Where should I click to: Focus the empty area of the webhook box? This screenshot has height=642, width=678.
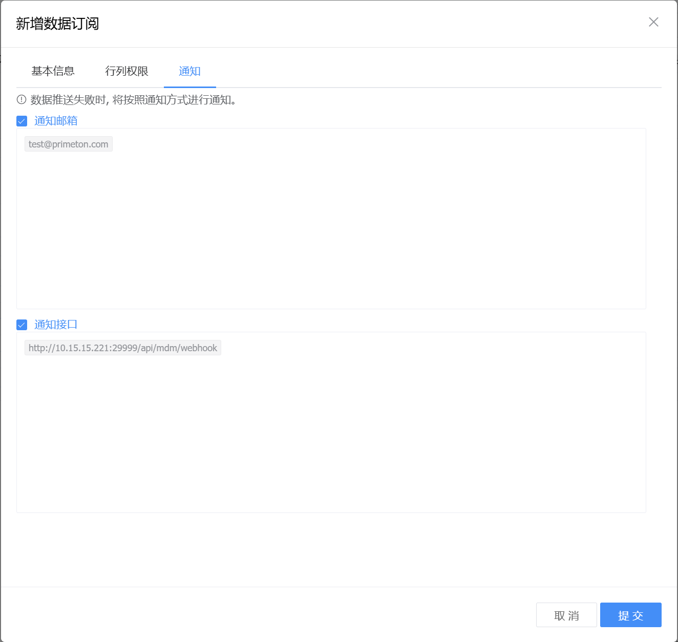point(331,435)
